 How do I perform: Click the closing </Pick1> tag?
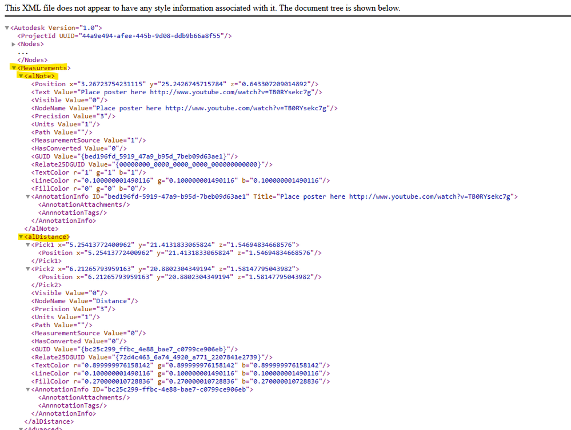(46, 261)
